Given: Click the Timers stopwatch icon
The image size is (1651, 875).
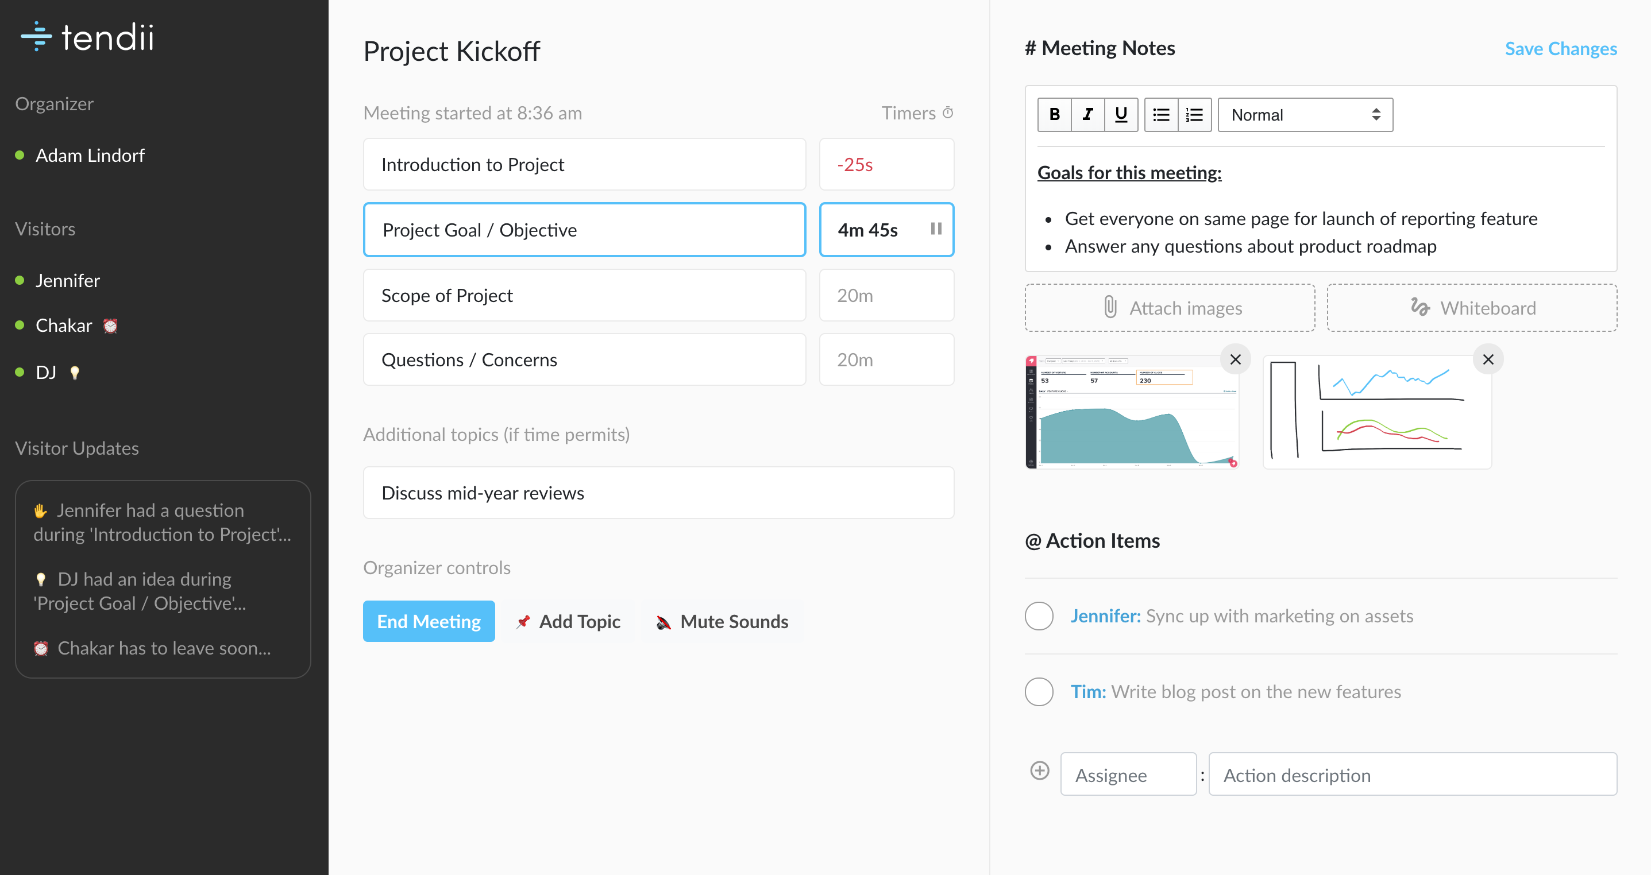Looking at the screenshot, I should tap(948, 113).
